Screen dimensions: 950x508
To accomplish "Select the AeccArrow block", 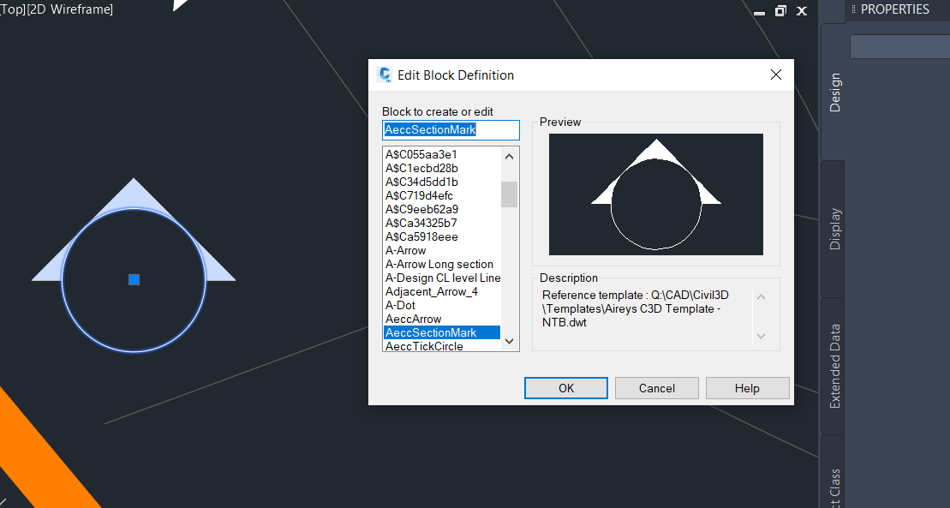I will (x=442, y=319).
